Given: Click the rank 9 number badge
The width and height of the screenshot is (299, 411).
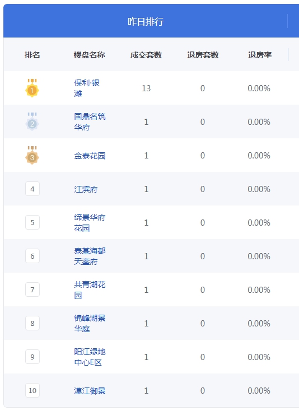Looking at the screenshot, I should [32, 357].
